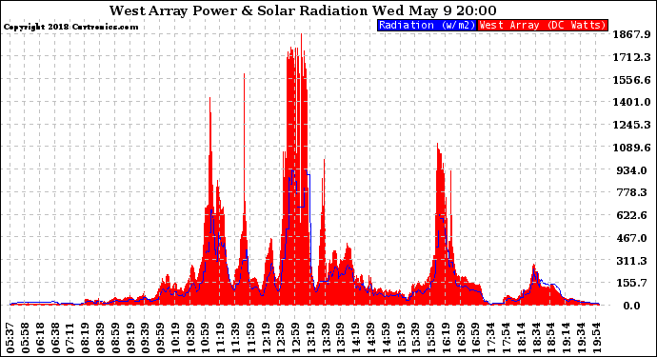Click the 08:59 time label
This screenshot has width=657, height=357.
click(x=115, y=338)
